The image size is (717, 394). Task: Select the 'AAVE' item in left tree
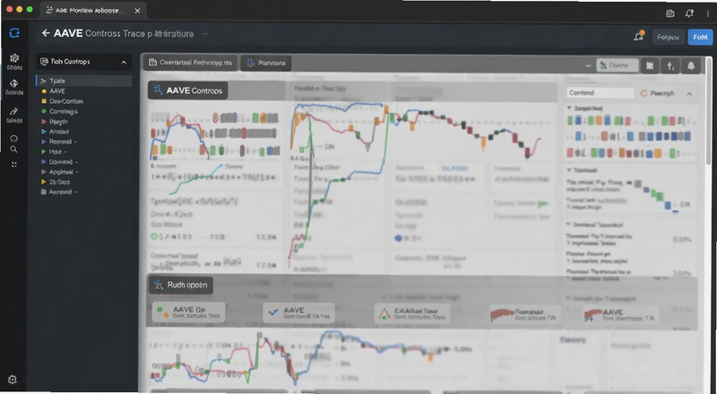[x=57, y=91]
